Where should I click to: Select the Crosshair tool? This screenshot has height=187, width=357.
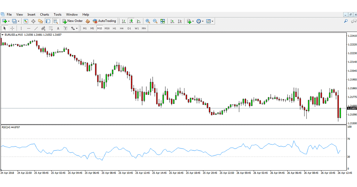(12, 28)
